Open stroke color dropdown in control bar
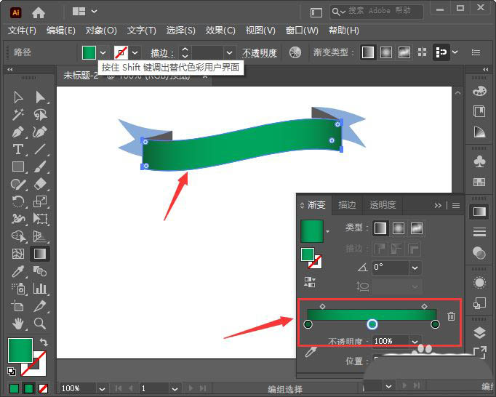This screenshot has width=496, height=397. [x=135, y=53]
